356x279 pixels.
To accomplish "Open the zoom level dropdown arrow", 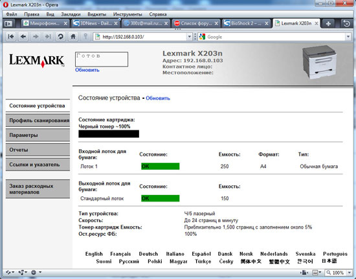I will click(x=349, y=273).
